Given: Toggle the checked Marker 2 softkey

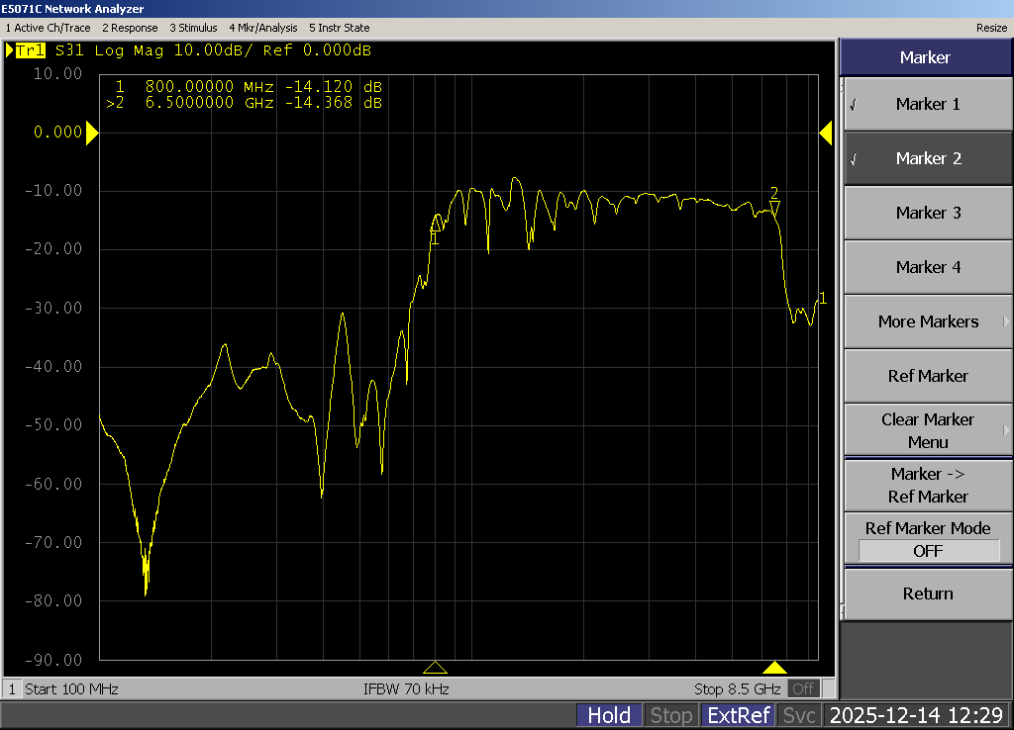Looking at the screenshot, I should pyautogui.click(x=927, y=158).
